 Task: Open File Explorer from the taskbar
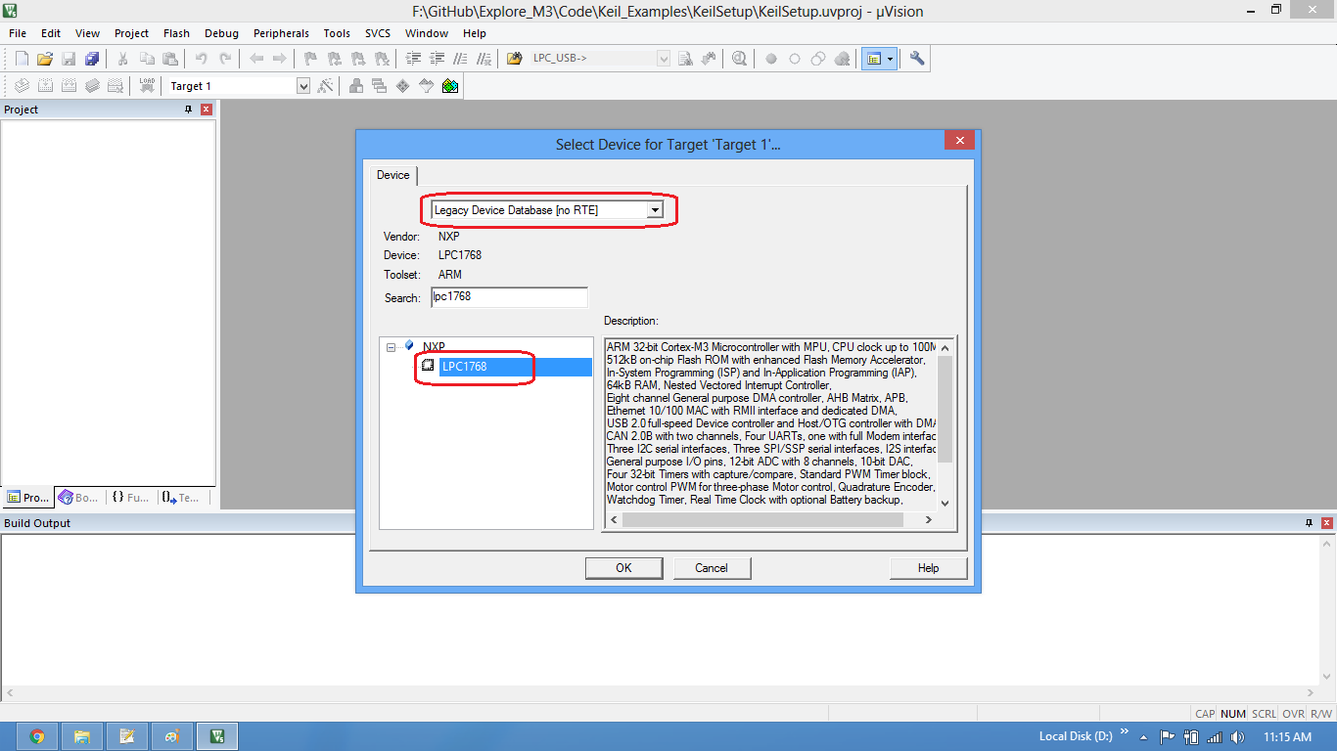pyautogui.click(x=81, y=736)
